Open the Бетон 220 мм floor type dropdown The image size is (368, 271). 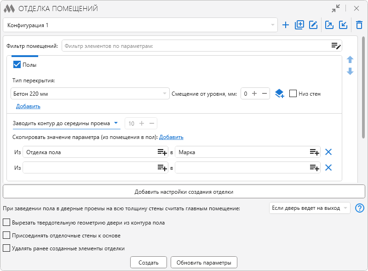[x=165, y=94]
